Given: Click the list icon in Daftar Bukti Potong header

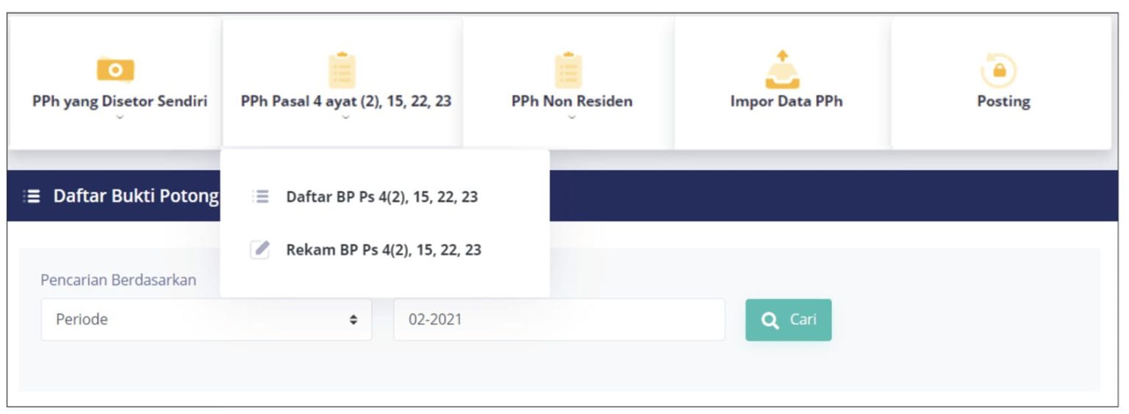Looking at the screenshot, I should coord(32,196).
